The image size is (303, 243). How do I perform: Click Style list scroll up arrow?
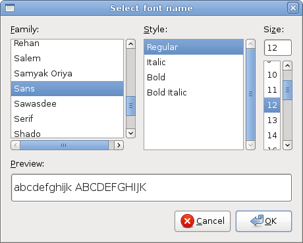coord(250,44)
